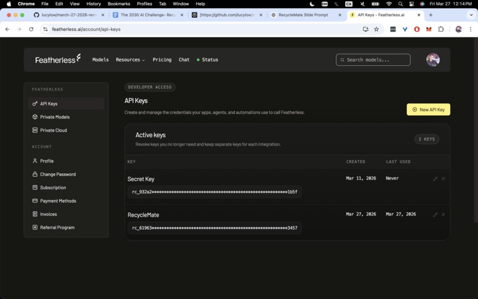
Task: Open a new browser tab
Action: (x=431, y=15)
